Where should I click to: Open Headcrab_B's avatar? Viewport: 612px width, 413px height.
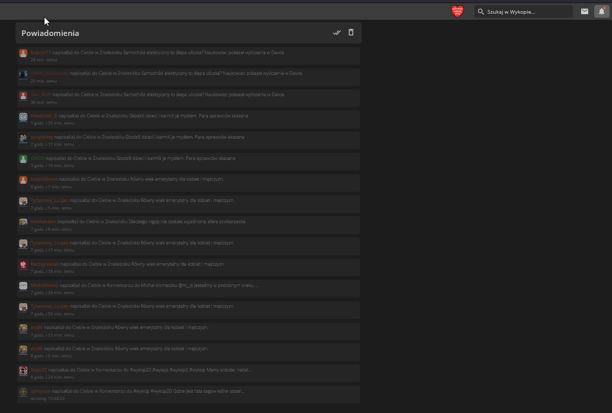point(23,117)
